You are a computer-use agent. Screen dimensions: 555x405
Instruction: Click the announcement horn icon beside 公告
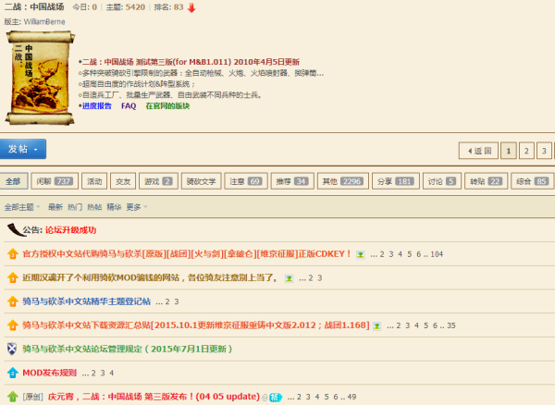pos(12,229)
